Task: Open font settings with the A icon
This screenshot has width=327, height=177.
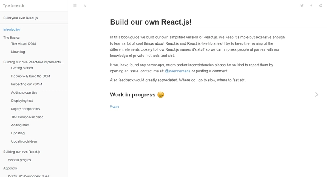Action: click(x=85, y=6)
